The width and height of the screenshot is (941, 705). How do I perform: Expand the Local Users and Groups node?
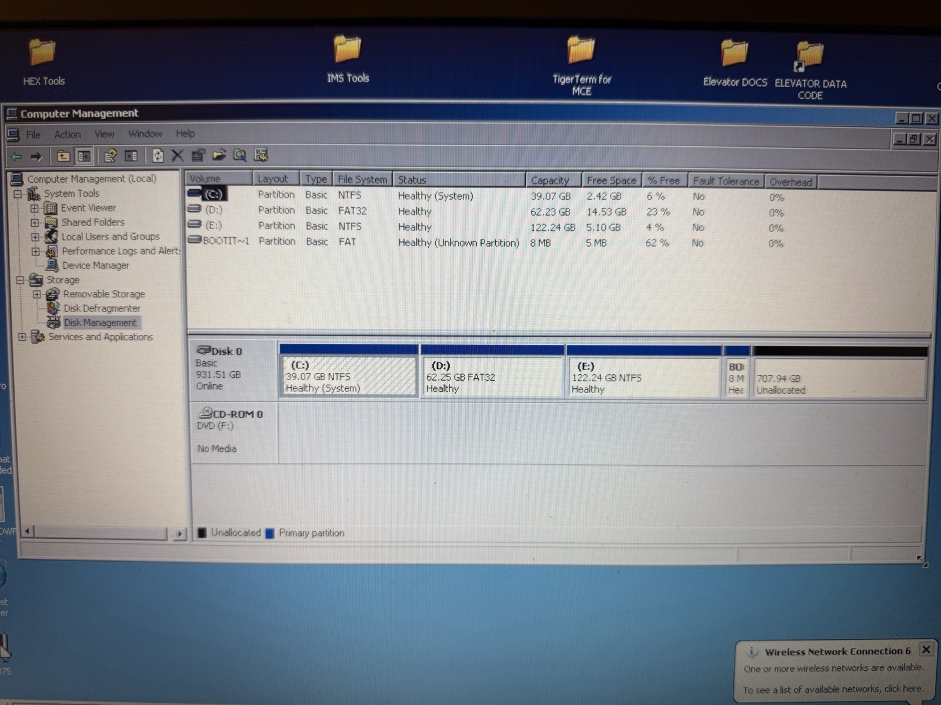pyautogui.click(x=35, y=237)
